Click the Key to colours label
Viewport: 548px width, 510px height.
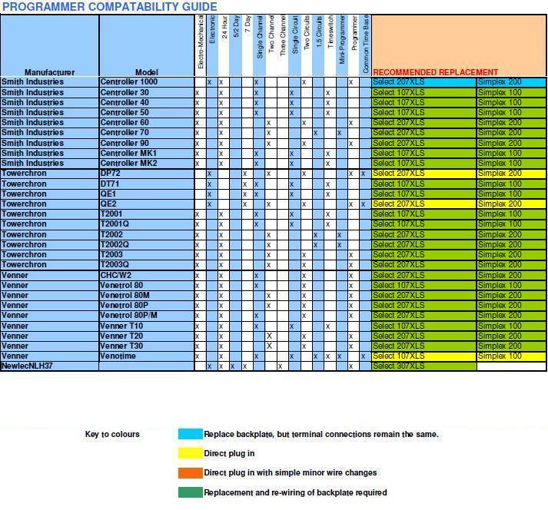[x=112, y=435]
